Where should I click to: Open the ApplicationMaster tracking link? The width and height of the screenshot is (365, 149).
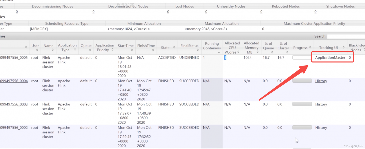(330, 58)
